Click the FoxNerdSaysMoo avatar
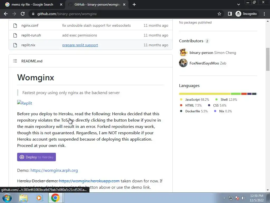Image resolution: width=270 pixels, height=203 pixels. pyautogui.click(x=183, y=63)
